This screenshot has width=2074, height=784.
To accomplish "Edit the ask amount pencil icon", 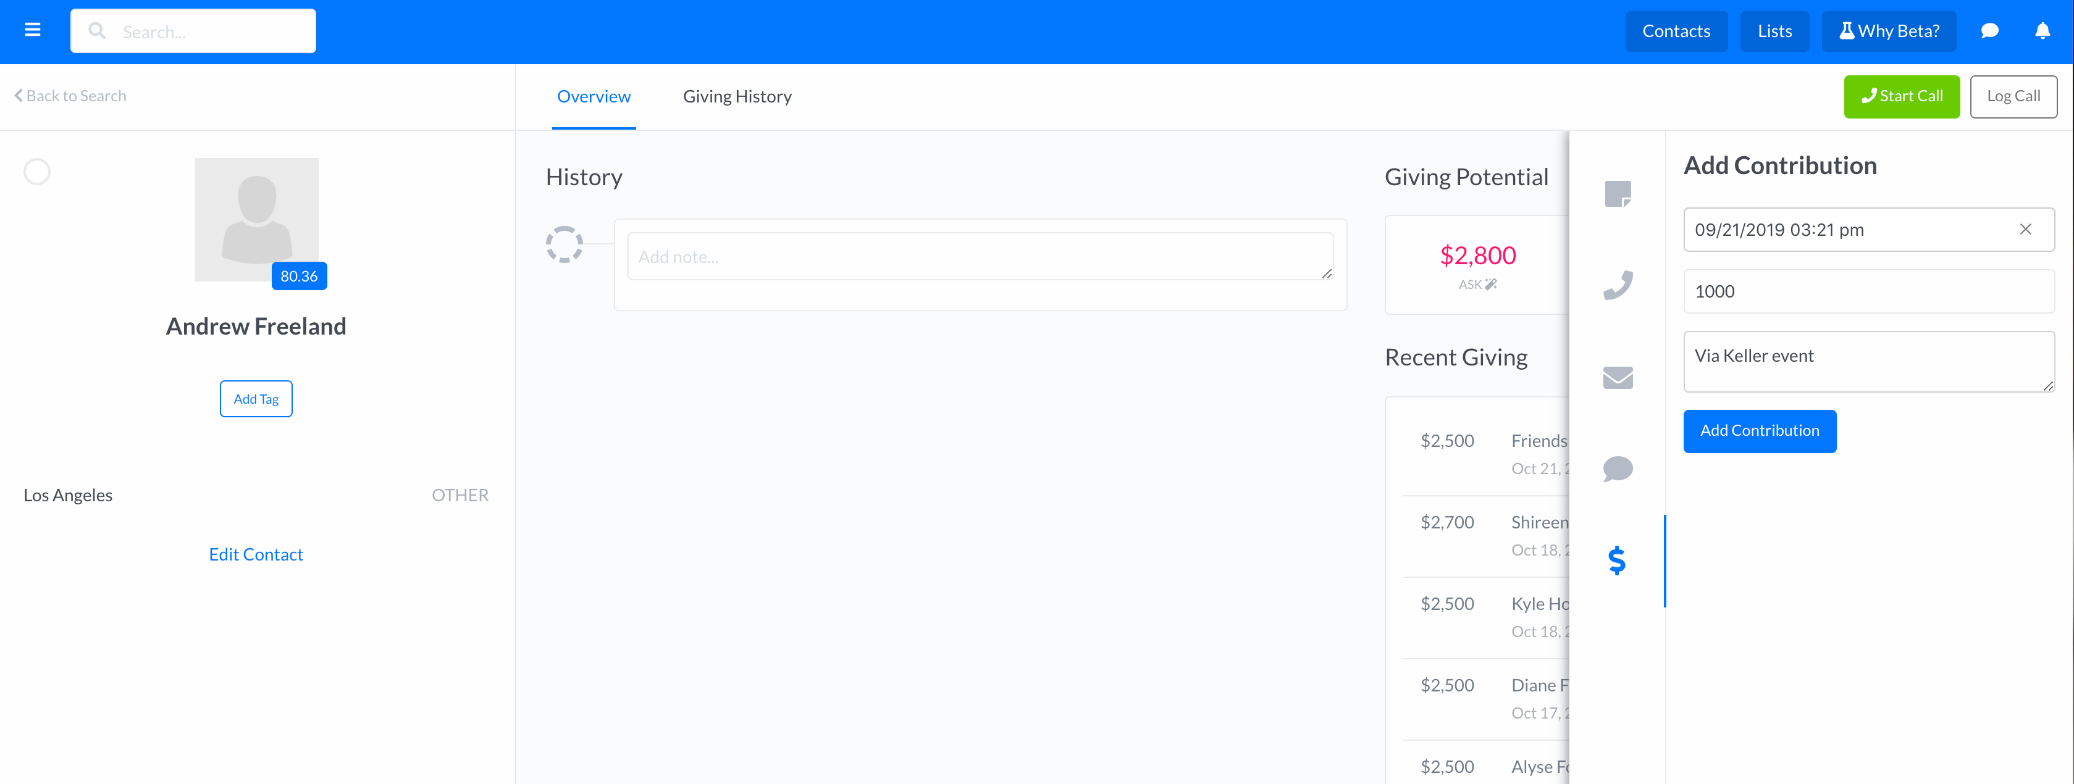I will 1491,284.
